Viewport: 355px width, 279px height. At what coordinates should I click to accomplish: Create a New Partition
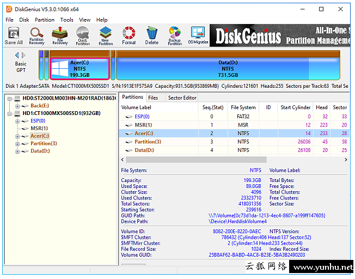point(106,35)
